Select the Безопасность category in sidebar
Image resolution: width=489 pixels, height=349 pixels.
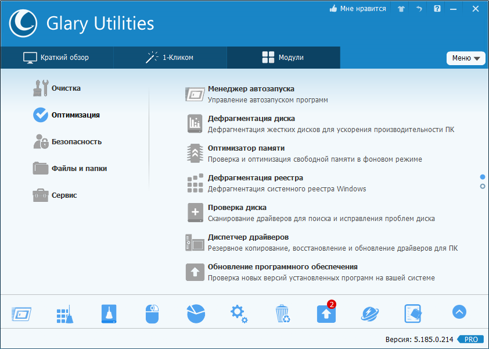coord(75,141)
